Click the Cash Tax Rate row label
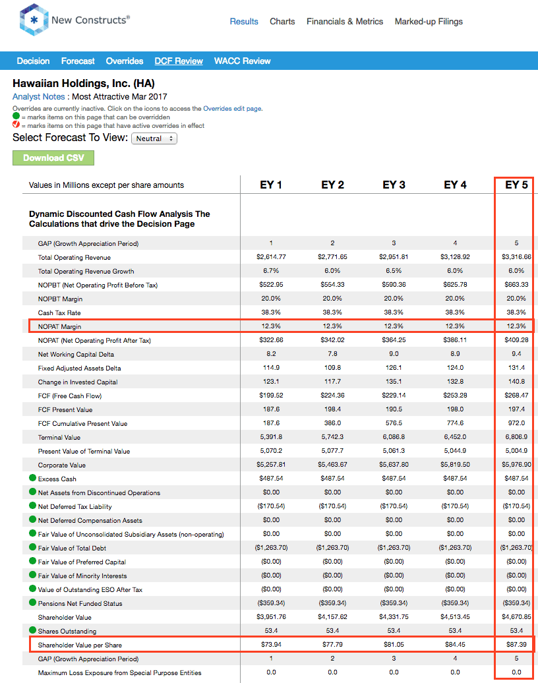This screenshot has width=538, height=683. click(x=59, y=312)
